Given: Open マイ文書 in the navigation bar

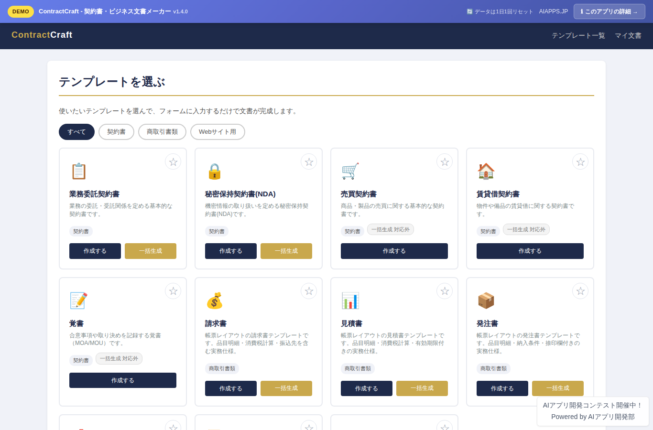Looking at the screenshot, I should 628,36.
